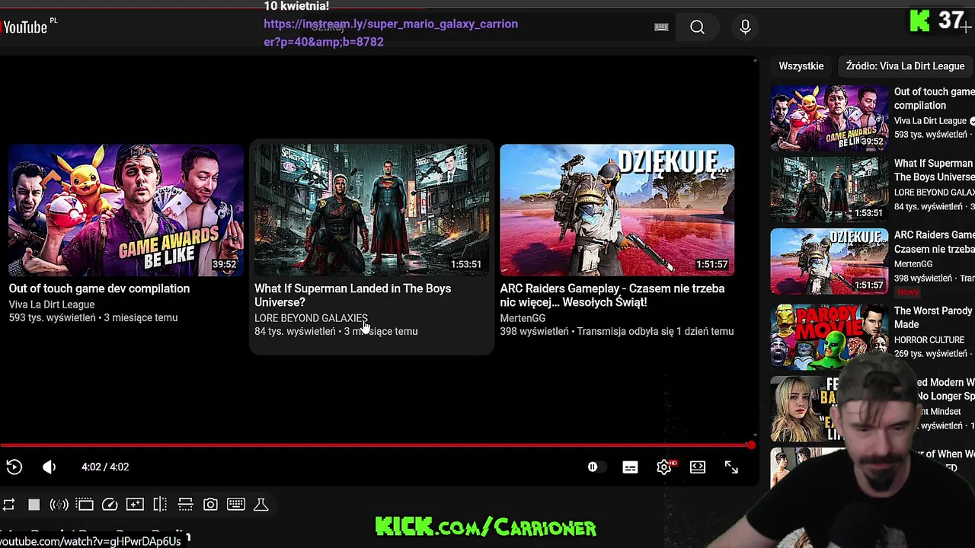Click the YouTube logo

[25, 27]
